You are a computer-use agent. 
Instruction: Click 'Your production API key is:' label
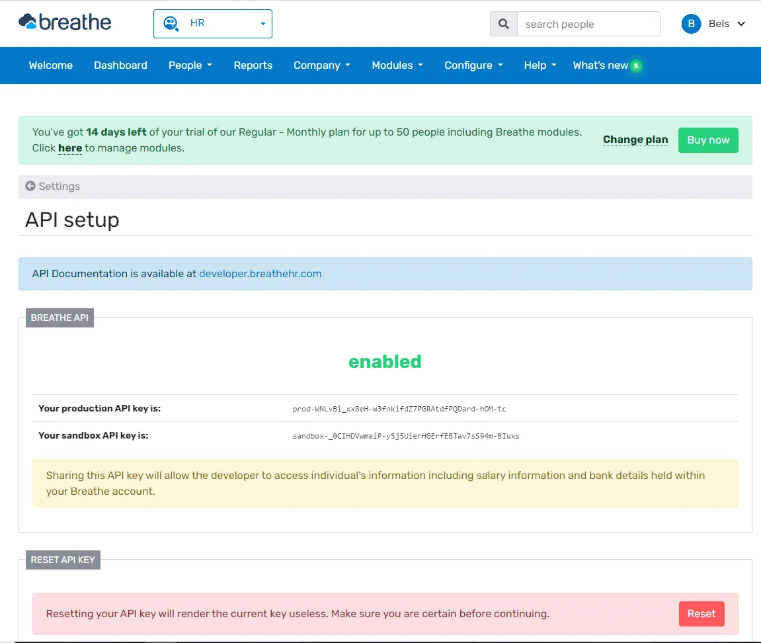(99, 408)
